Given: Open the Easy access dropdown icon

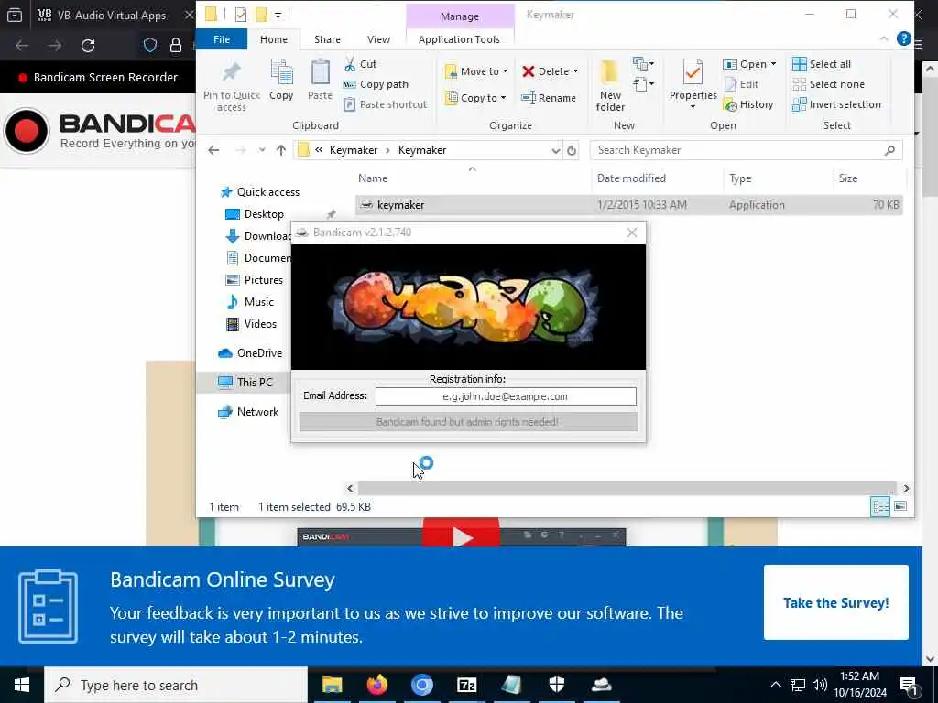Looking at the screenshot, I should (643, 83).
